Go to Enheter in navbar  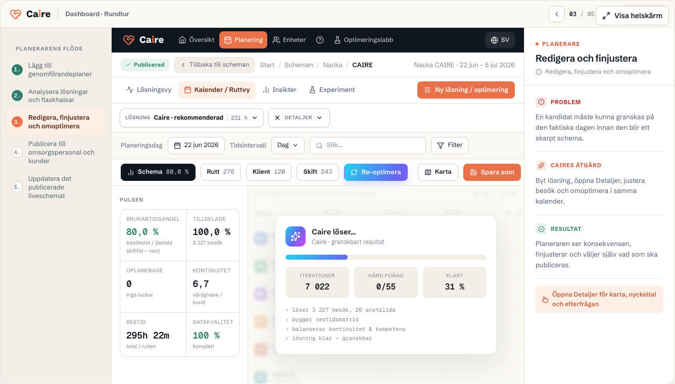(290, 40)
